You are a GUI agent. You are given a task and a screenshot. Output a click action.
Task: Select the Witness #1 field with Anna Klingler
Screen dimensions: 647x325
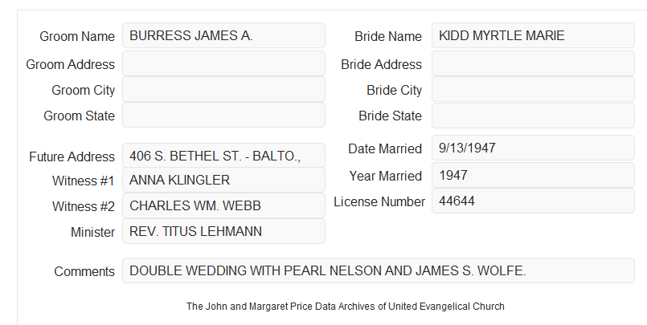(x=223, y=180)
